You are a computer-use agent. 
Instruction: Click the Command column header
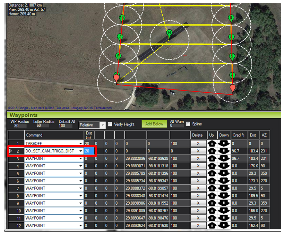[x=54, y=135]
